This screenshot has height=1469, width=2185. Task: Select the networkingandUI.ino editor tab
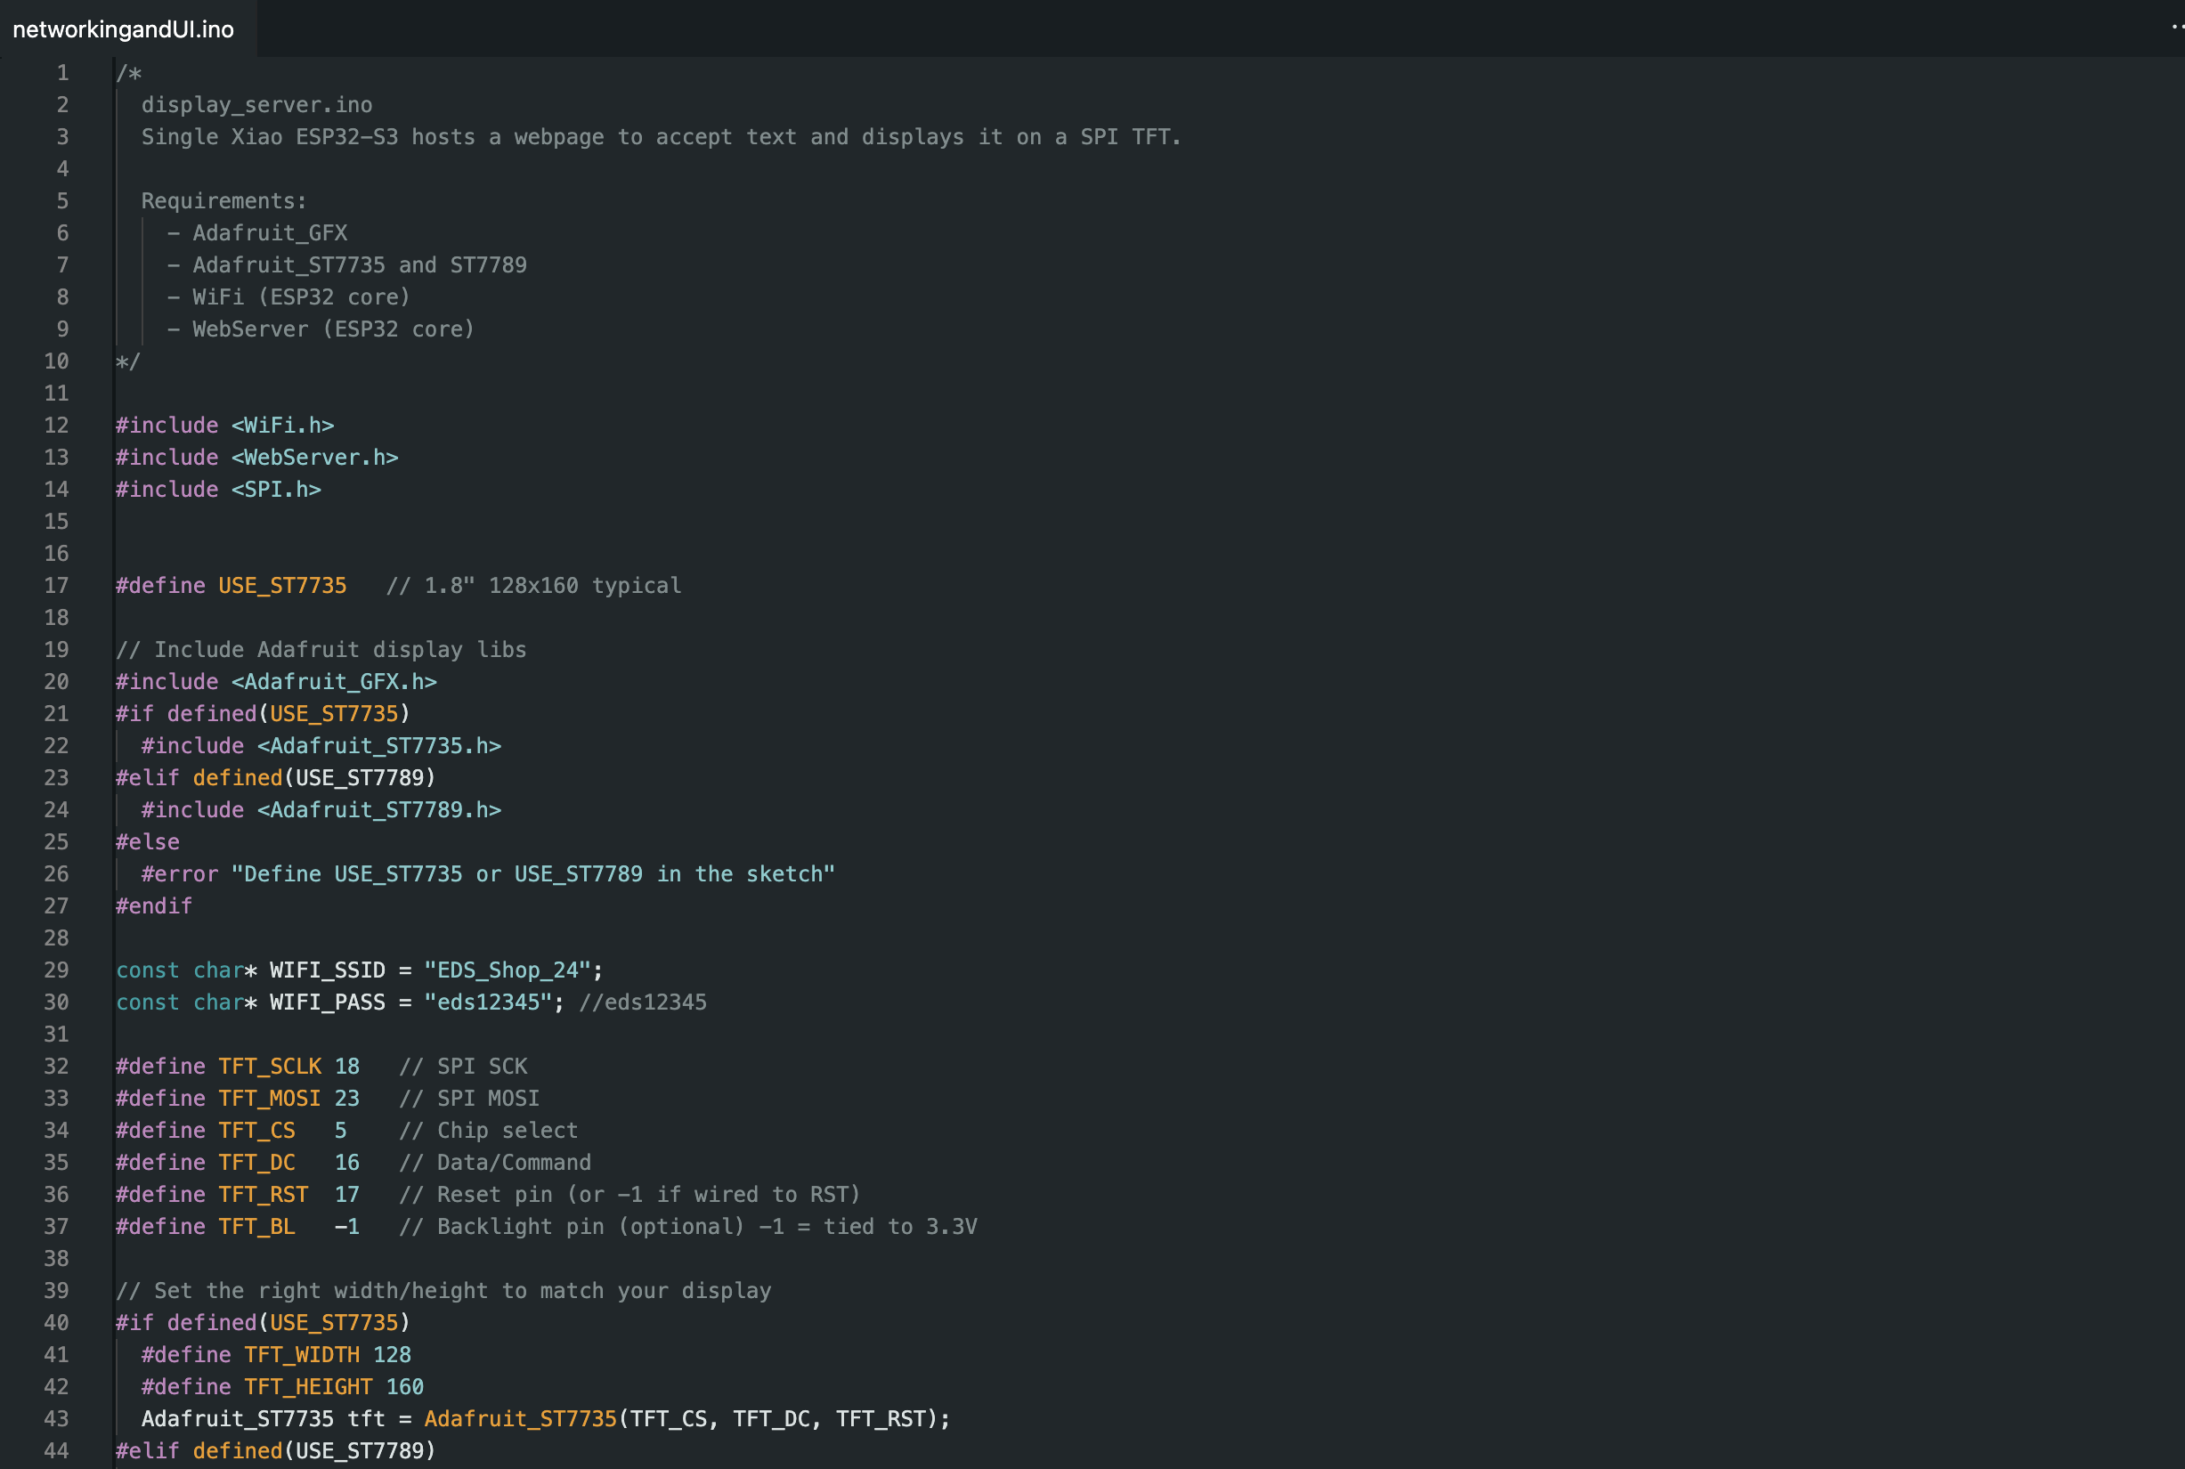[x=124, y=29]
